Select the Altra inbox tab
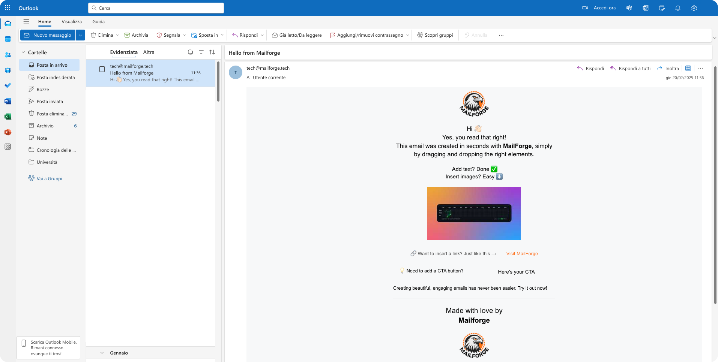This screenshot has height=362, width=718. click(149, 52)
